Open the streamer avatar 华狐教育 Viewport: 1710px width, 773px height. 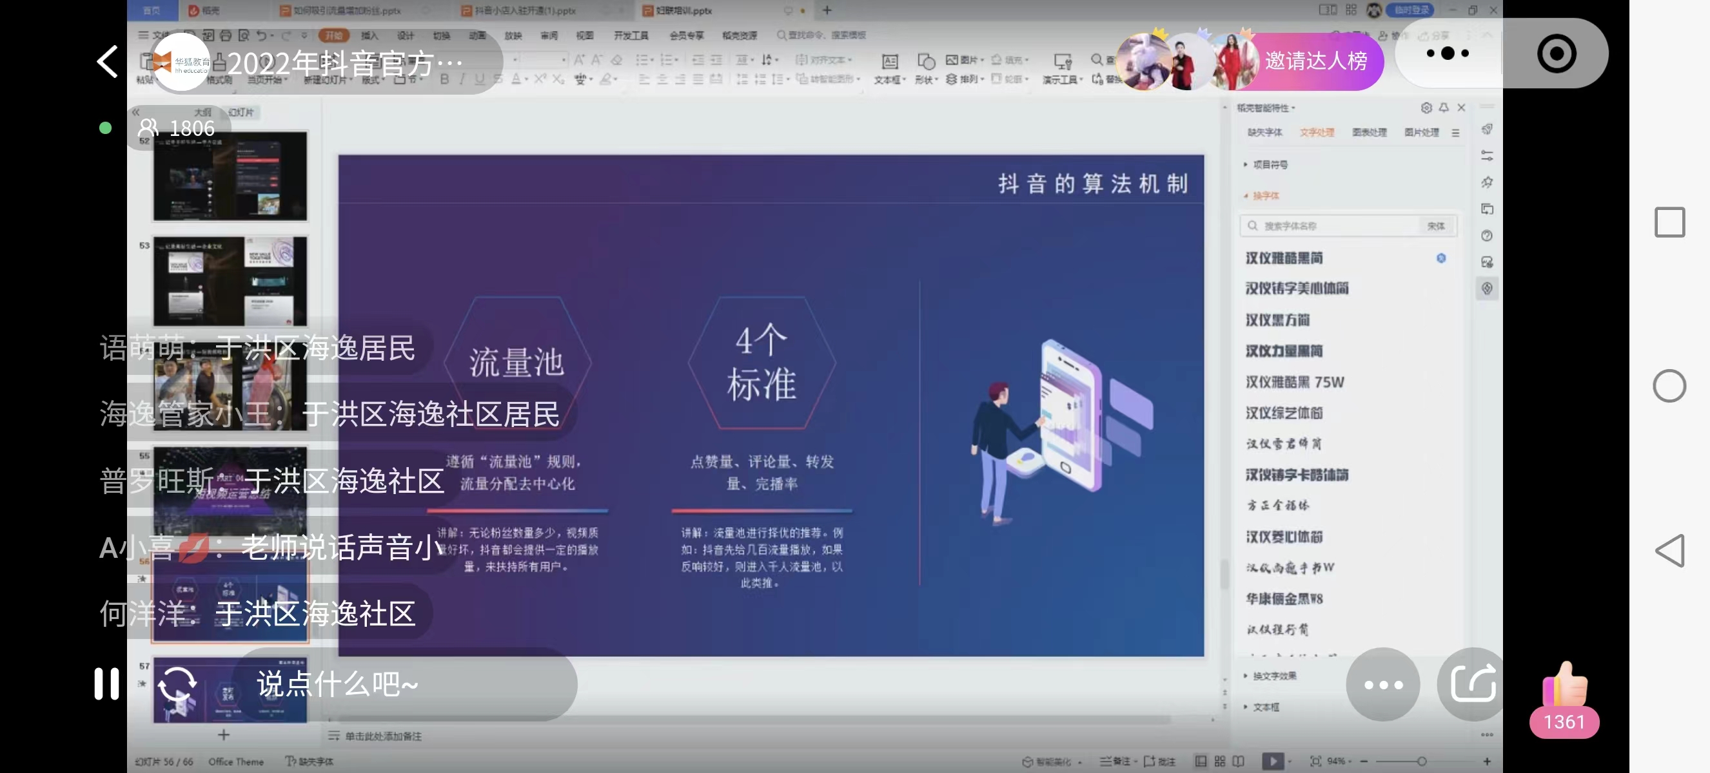pos(181,62)
